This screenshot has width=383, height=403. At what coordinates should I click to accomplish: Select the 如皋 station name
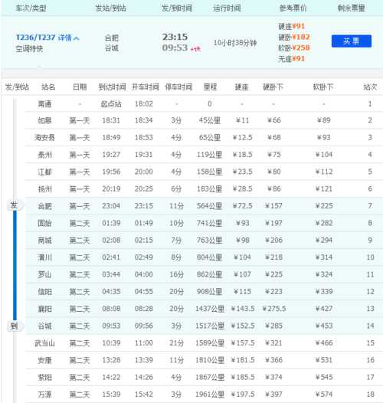(x=44, y=120)
